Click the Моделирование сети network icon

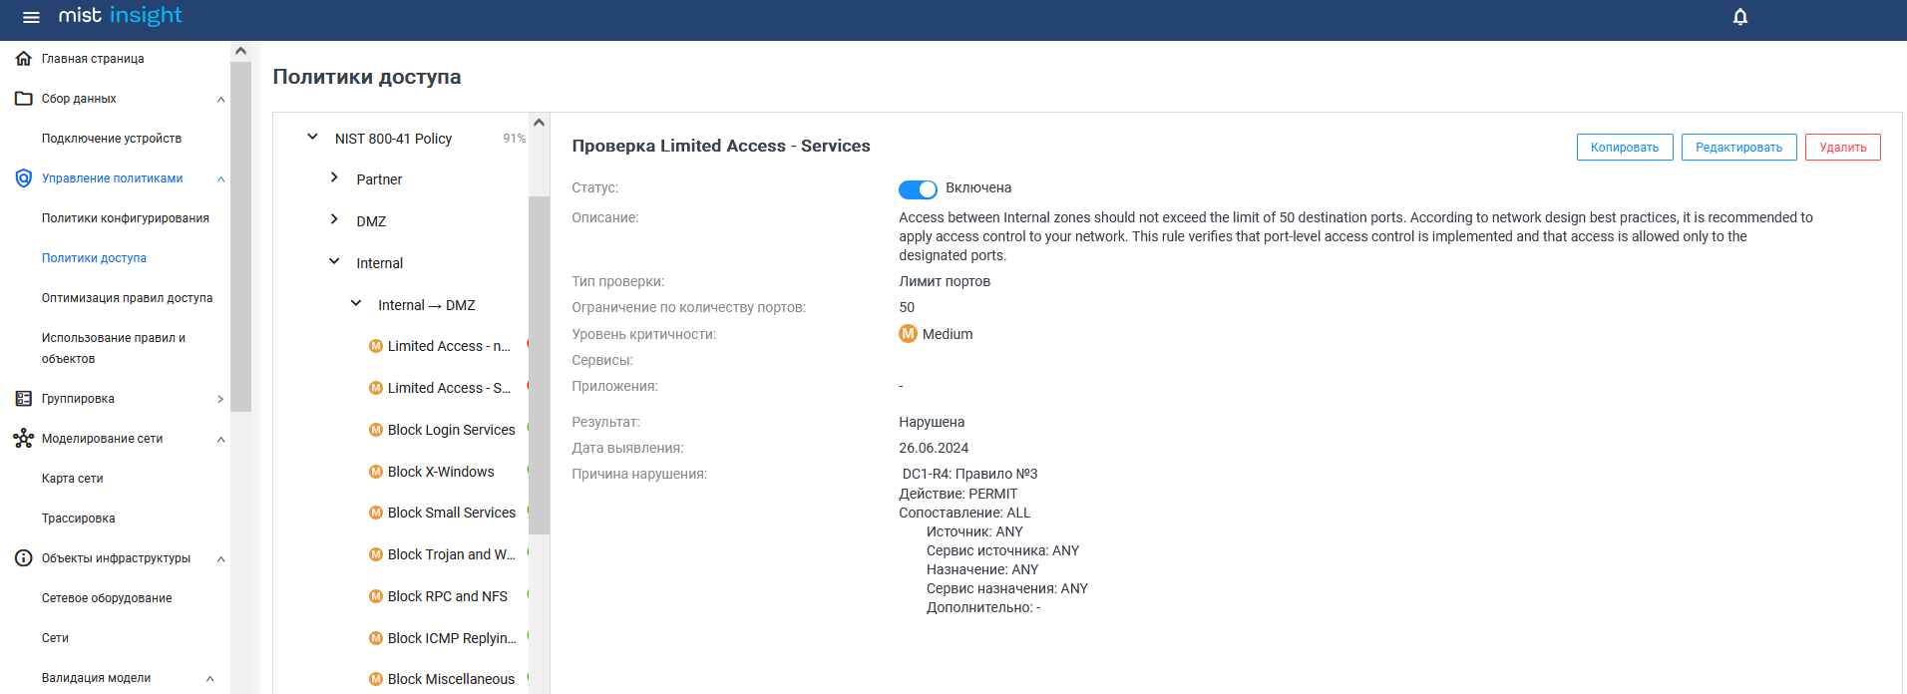click(x=24, y=439)
